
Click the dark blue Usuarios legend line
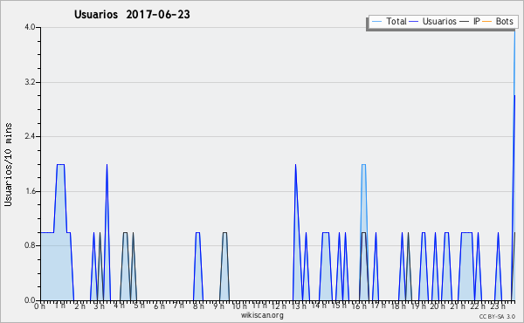(x=414, y=22)
